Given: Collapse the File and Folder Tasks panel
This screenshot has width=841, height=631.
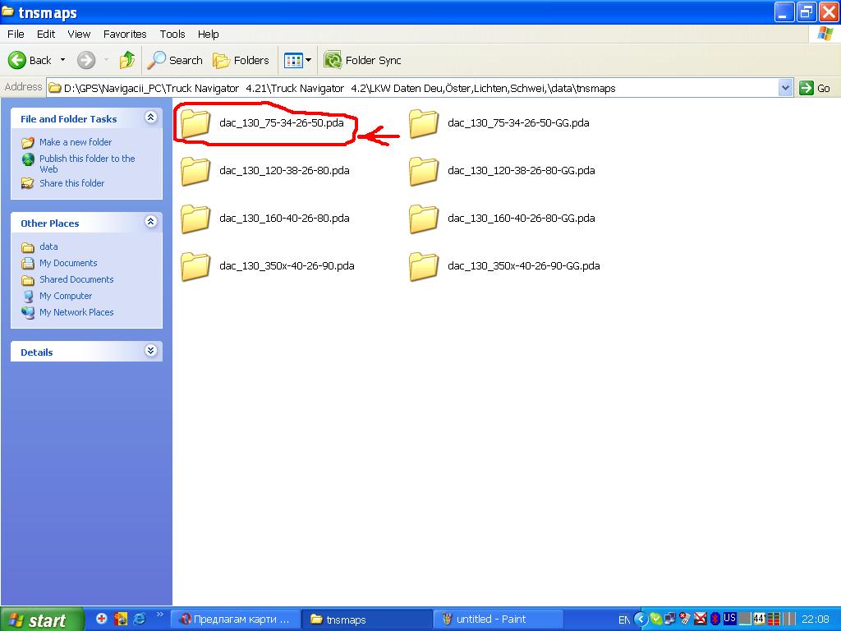Looking at the screenshot, I should 151,117.
